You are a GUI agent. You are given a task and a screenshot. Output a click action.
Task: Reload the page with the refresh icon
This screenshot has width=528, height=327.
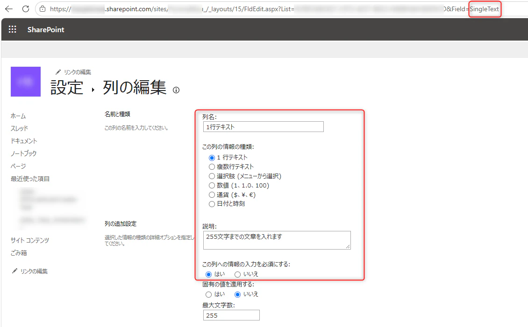point(26,9)
